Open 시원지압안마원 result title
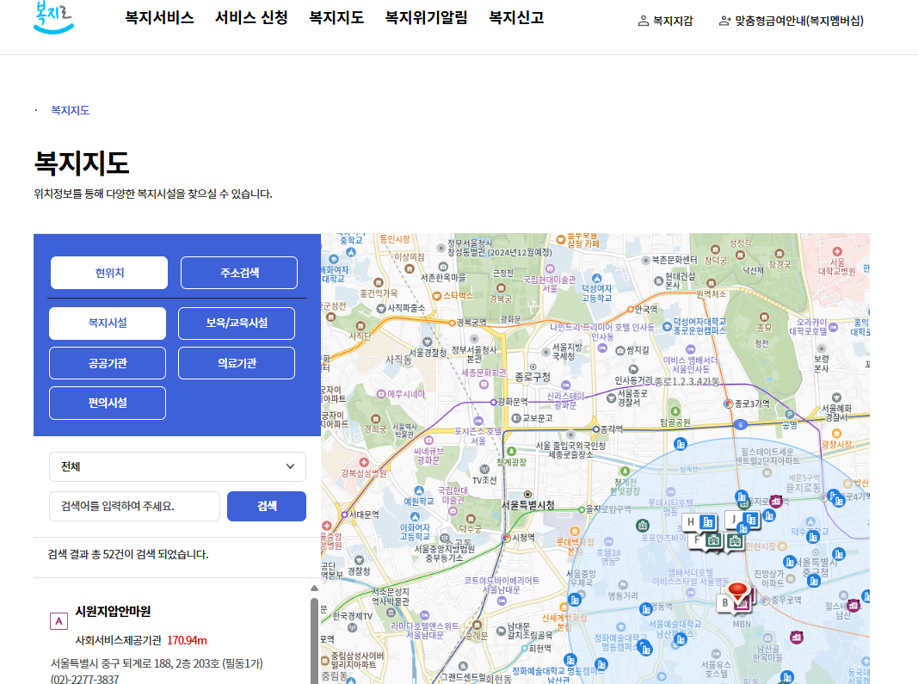 pos(113,612)
